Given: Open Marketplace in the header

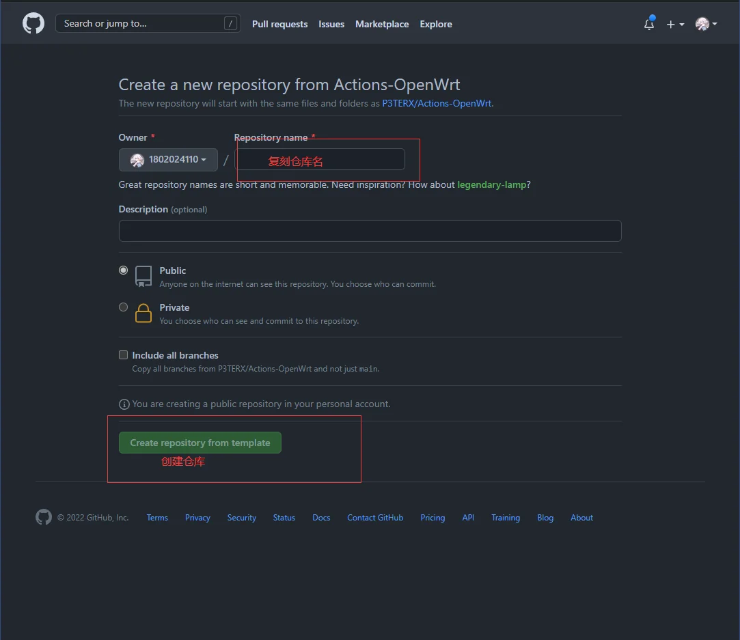Looking at the screenshot, I should click(382, 24).
